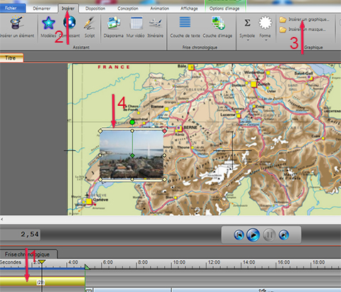The height and width of the screenshot is (292, 341).
Task: Jump to the start of playback
Action: pyautogui.click(x=239, y=235)
